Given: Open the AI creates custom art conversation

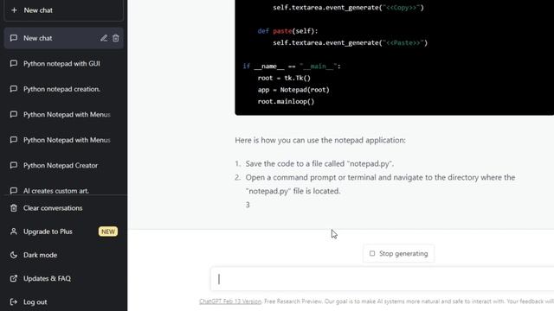Looking at the screenshot, I should click(63, 188).
